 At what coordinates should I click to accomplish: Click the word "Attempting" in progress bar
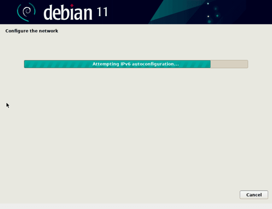(104, 64)
